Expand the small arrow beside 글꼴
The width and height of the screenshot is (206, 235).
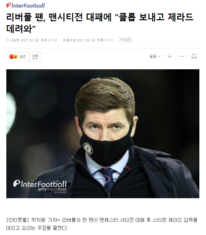tap(159, 56)
